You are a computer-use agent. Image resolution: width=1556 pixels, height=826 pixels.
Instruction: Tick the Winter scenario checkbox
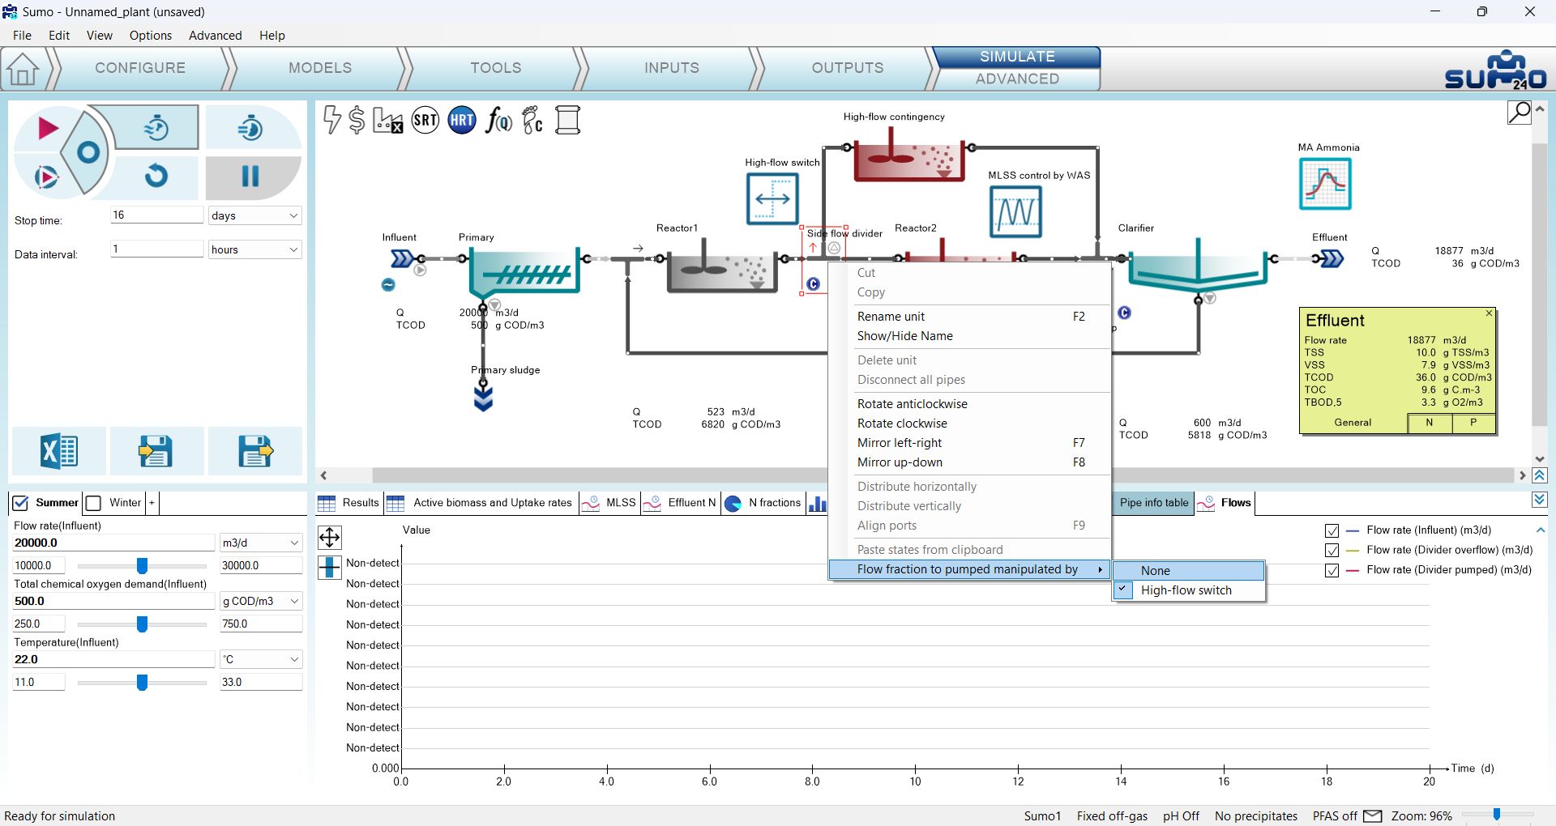(x=93, y=504)
